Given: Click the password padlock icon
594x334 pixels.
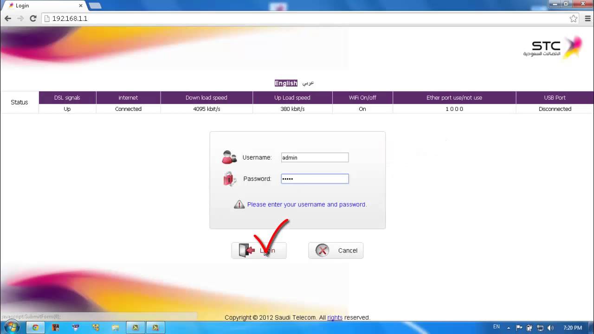Looking at the screenshot, I should pos(229,179).
